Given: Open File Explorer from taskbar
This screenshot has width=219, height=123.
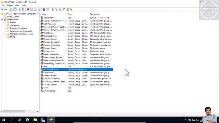Looking at the screenshot, I should [35, 120].
